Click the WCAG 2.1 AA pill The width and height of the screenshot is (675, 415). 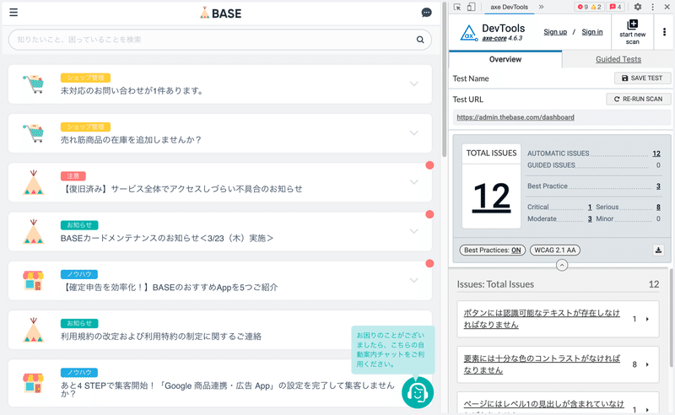[555, 251]
